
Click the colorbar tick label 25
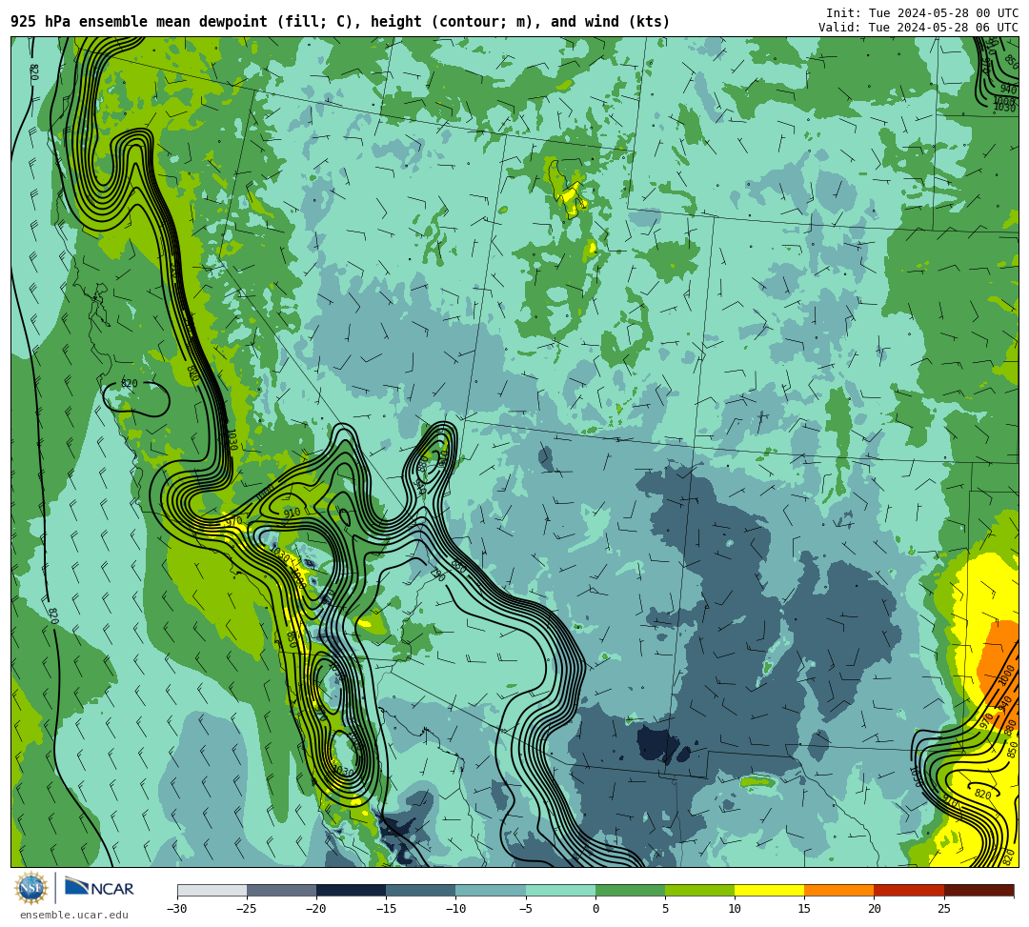[x=943, y=909]
